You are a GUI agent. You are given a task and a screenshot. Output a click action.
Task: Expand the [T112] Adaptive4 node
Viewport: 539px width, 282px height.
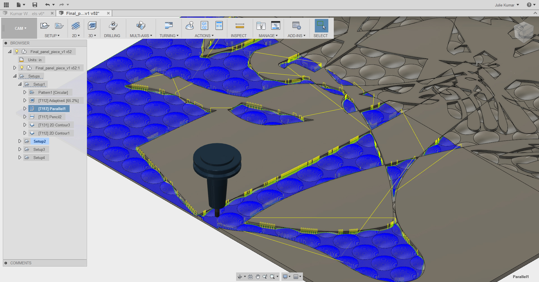pyautogui.click(x=25, y=101)
